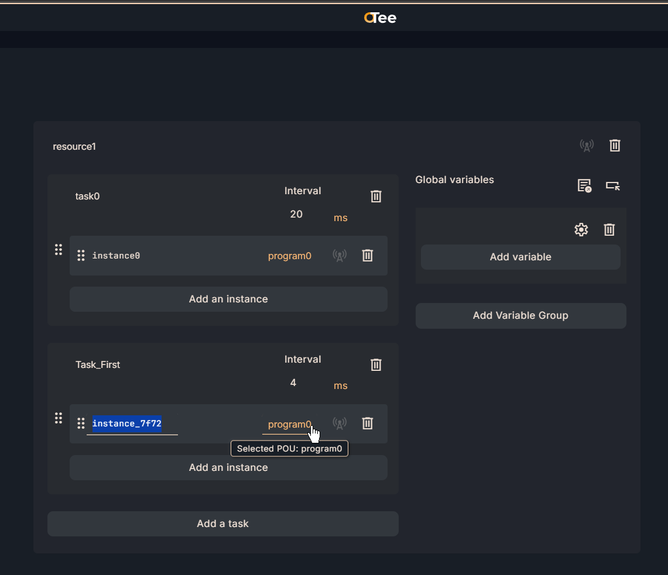Add an instance under Task_First
The height and width of the screenshot is (575, 668).
[x=228, y=467]
